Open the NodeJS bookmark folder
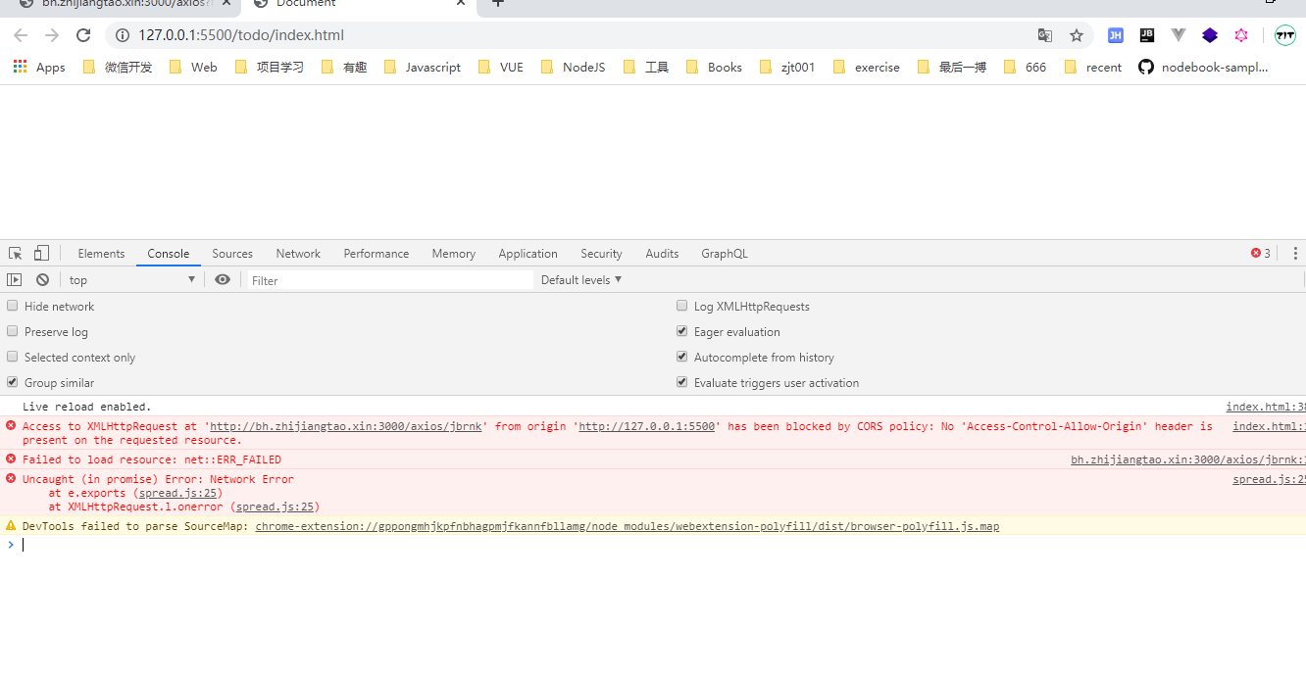This screenshot has height=676, width=1306. coord(574,67)
